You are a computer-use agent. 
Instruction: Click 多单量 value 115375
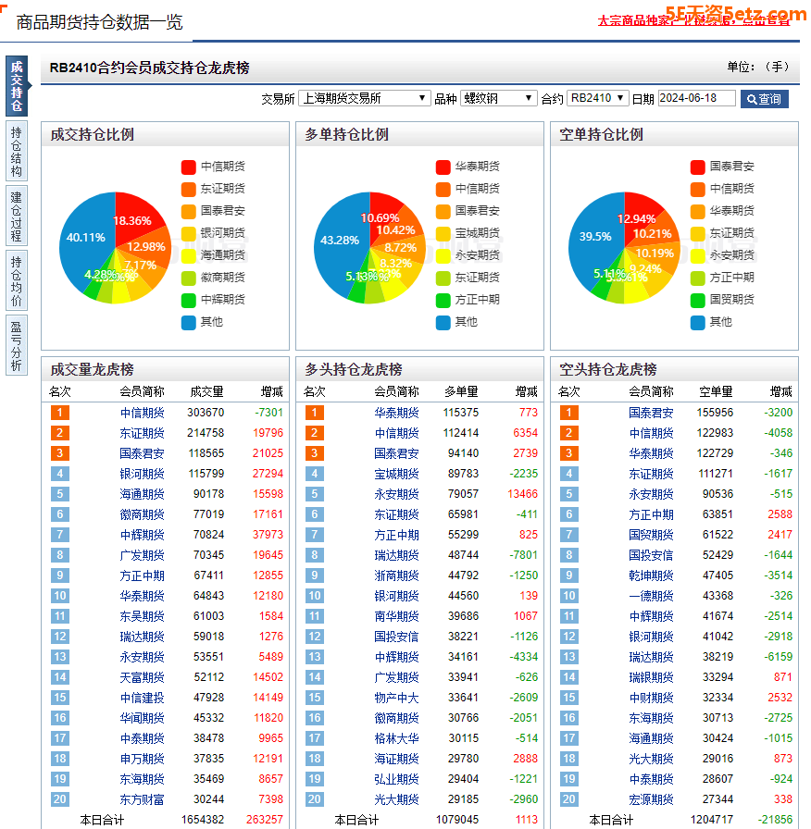[x=461, y=413]
